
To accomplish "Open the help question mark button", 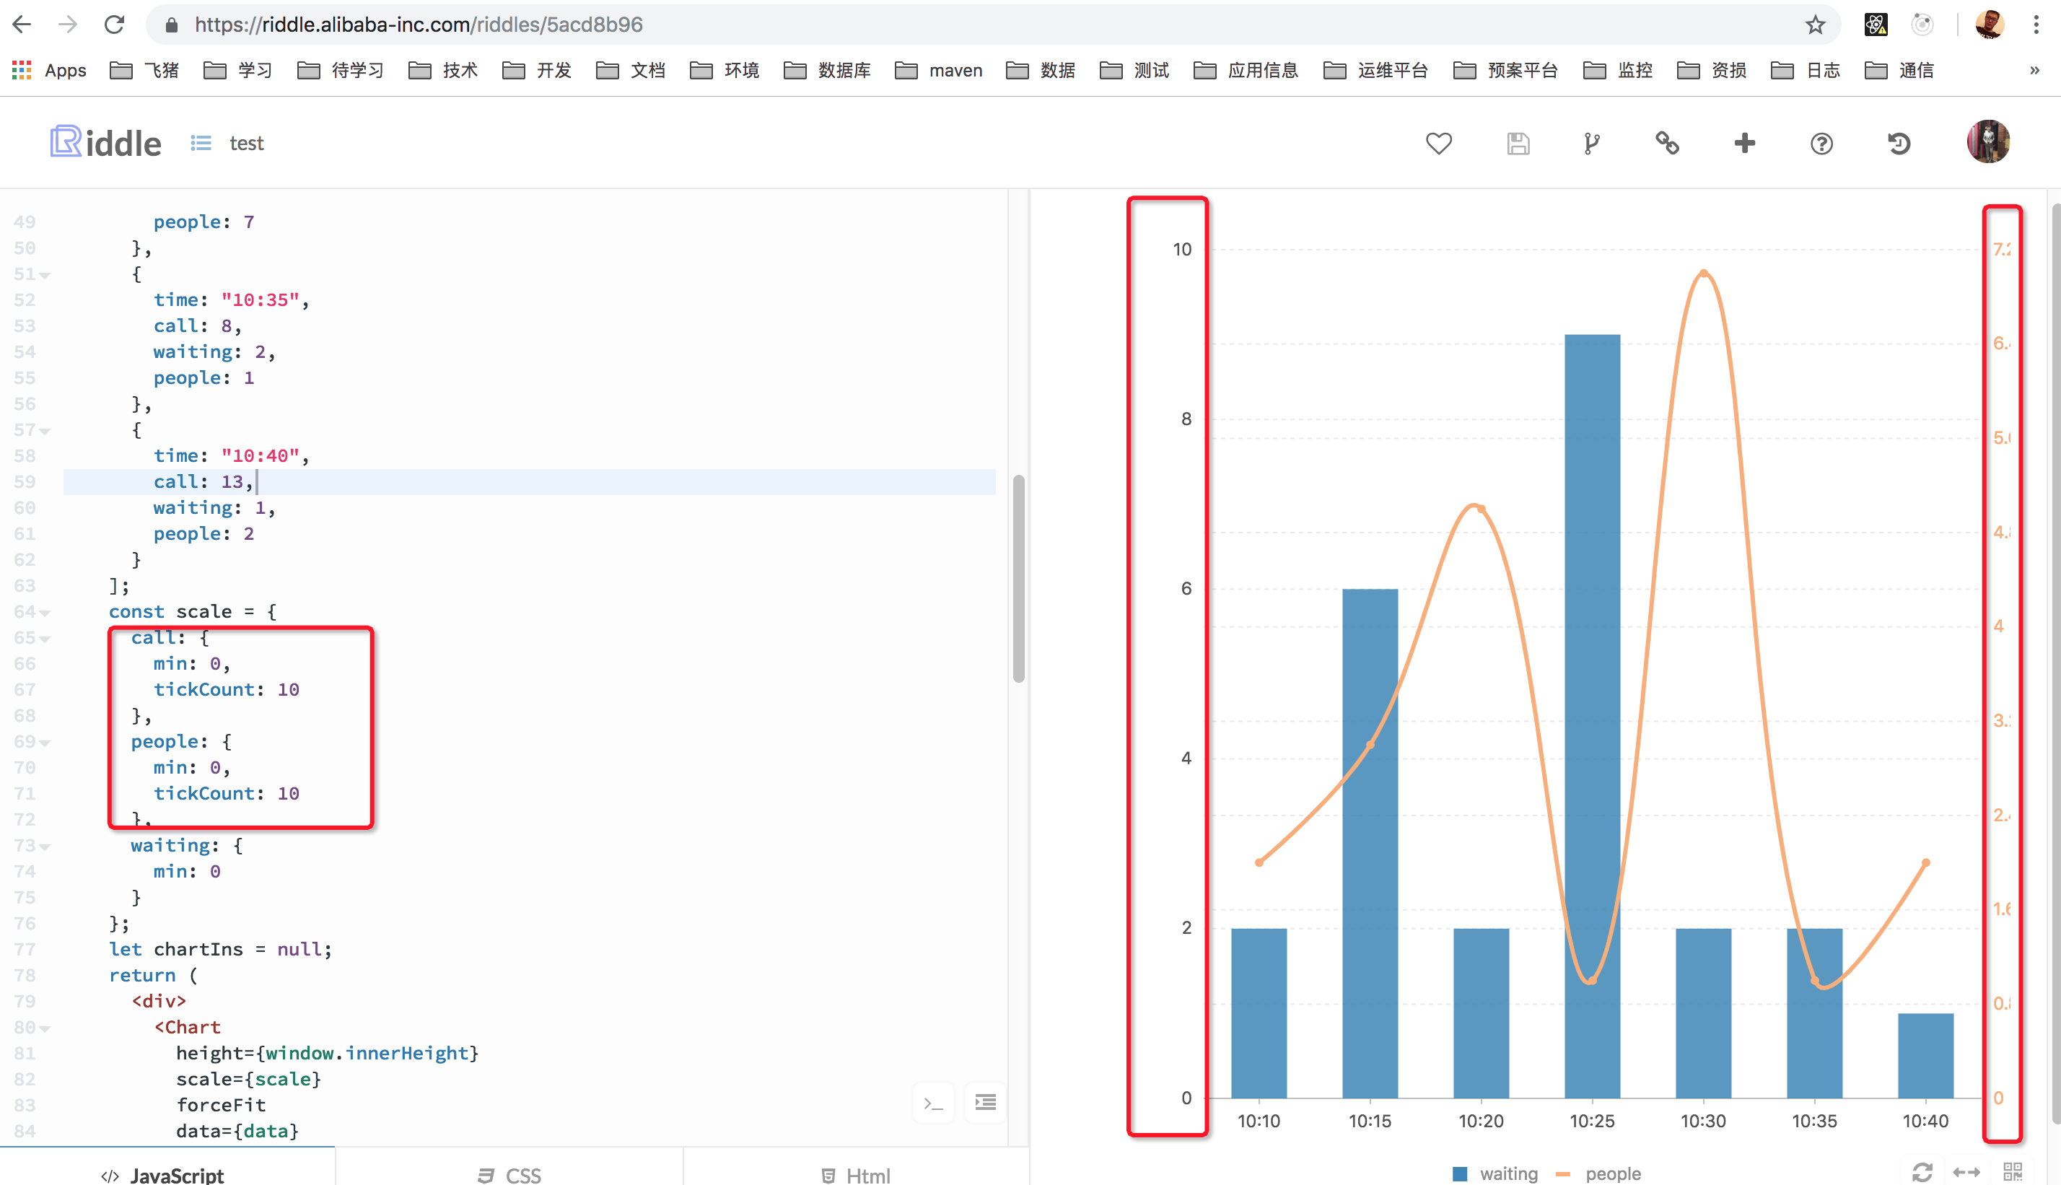I will (1821, 142).
